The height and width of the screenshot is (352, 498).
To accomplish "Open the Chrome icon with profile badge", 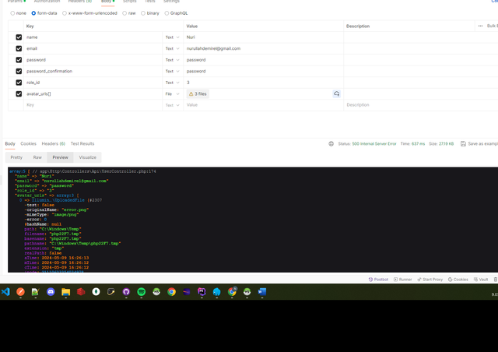I will [232, 291].
